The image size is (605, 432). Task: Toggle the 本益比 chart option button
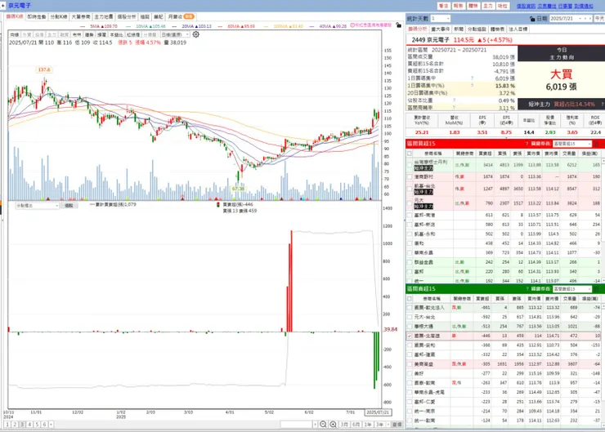[116, 34]
